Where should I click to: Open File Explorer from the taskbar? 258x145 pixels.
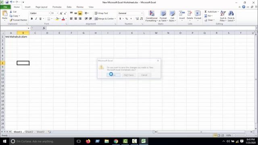point(106,141)
